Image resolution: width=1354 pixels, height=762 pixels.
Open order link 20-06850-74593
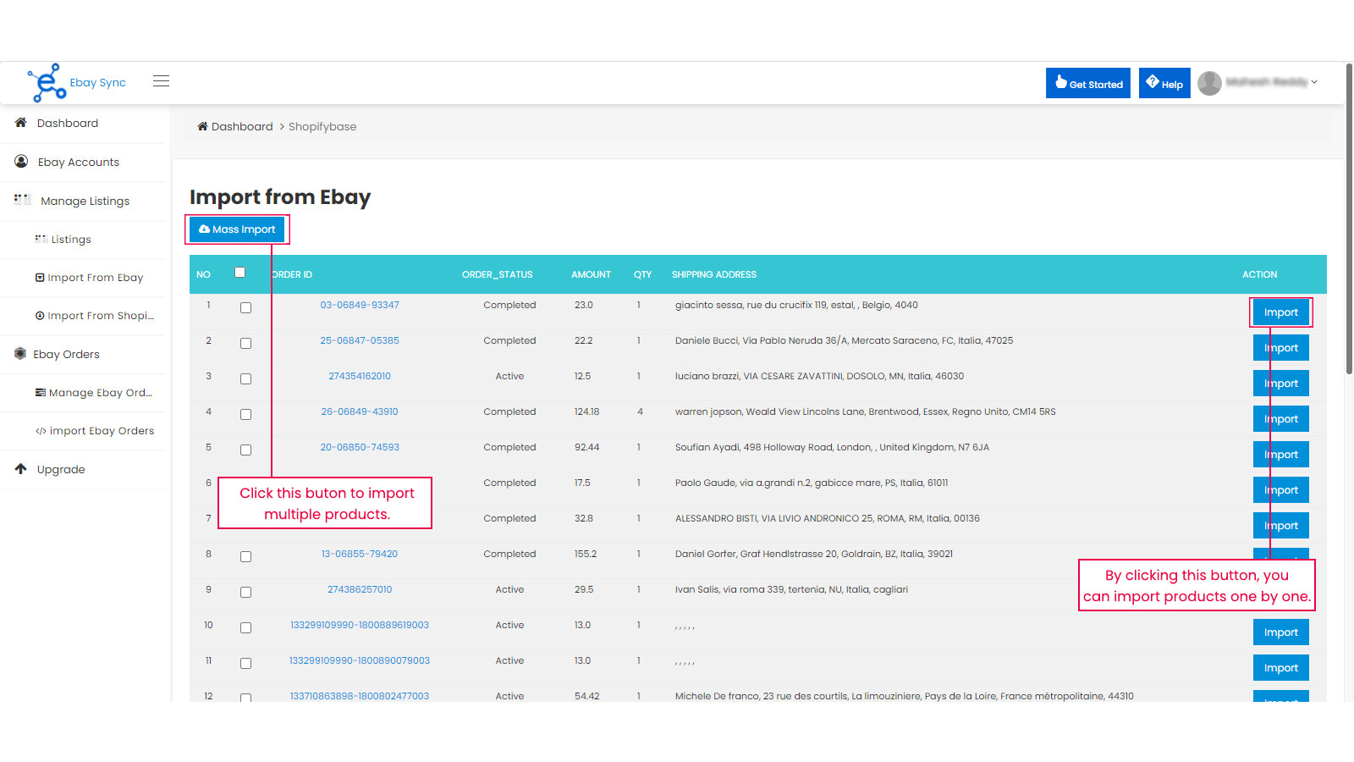tap(360, 447)
